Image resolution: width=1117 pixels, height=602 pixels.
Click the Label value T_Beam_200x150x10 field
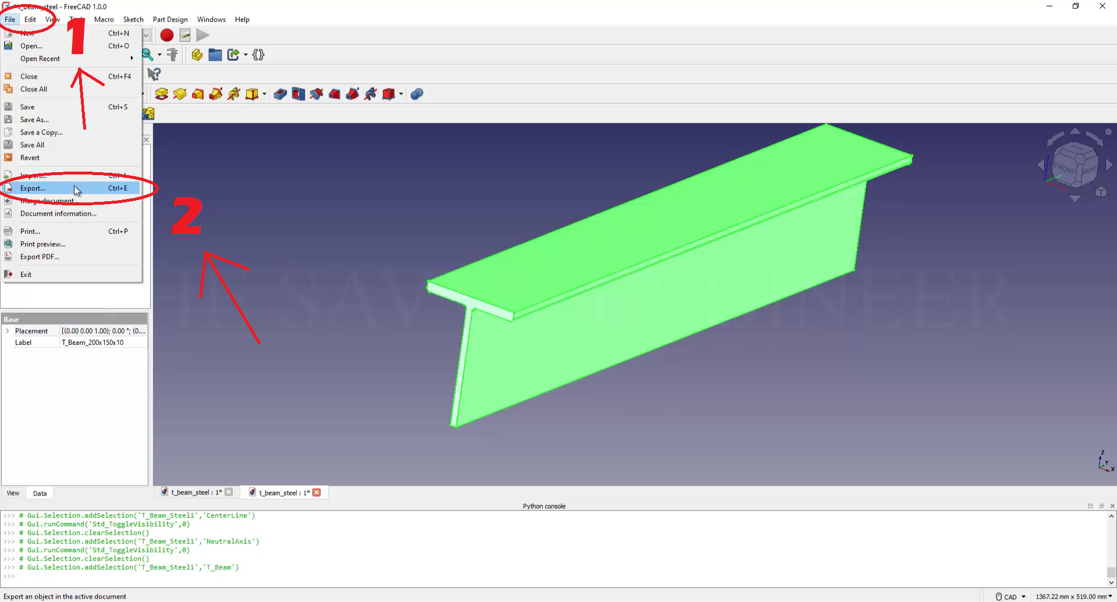(104, 343)
